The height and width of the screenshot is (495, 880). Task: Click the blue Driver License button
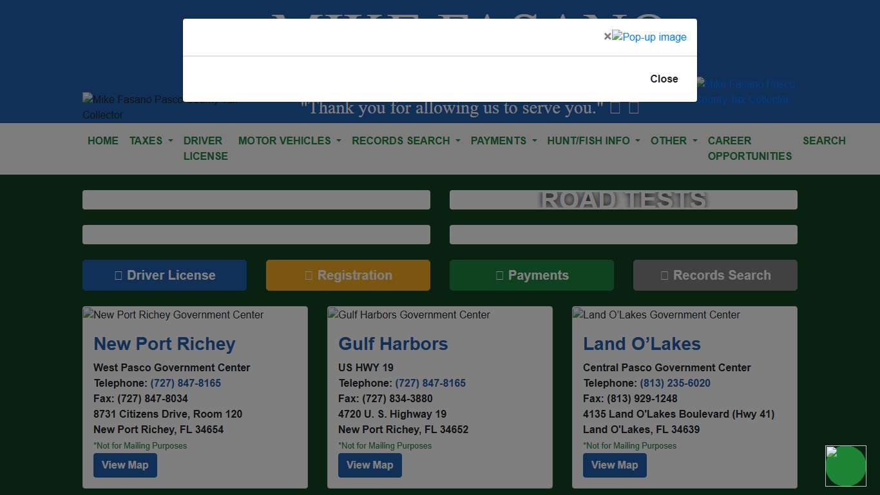164,275
